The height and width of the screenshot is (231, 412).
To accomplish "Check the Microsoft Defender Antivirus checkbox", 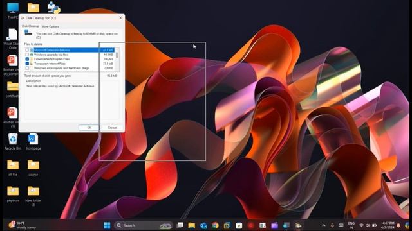I will (27, 50).
